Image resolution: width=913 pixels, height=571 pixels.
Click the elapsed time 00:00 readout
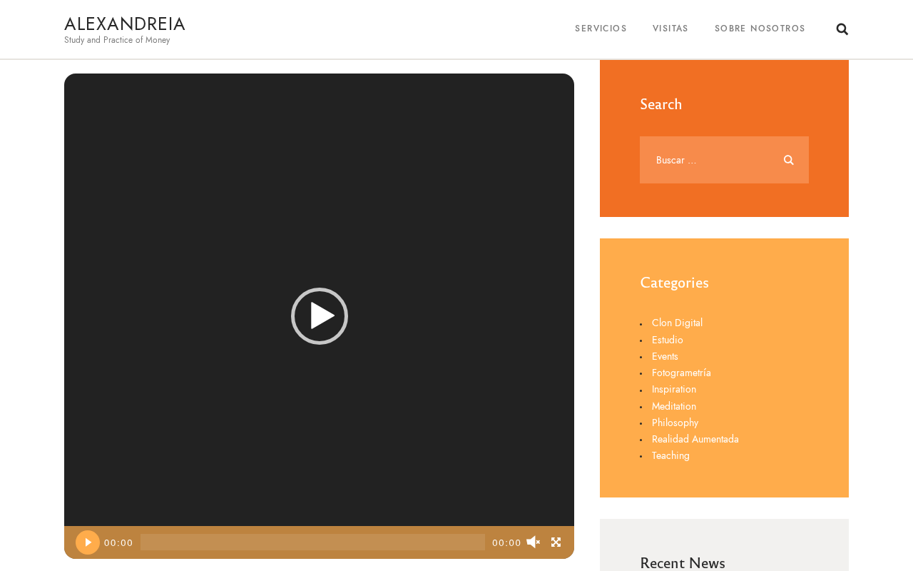coord(118,543)
